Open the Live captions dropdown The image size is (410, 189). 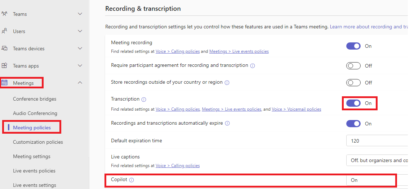(378, 160)
